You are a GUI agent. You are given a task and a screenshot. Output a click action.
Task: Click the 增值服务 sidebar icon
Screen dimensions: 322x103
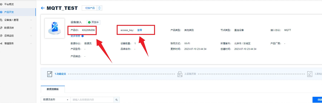point(1,43)
